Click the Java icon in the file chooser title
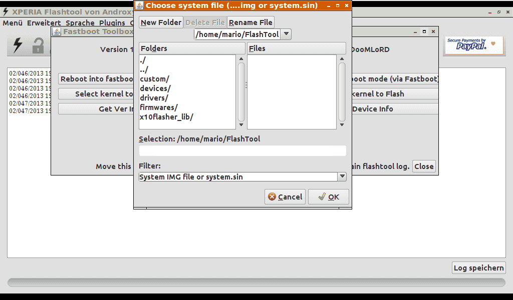The width and height of the screenshot is (513, 300). [139, 5]
